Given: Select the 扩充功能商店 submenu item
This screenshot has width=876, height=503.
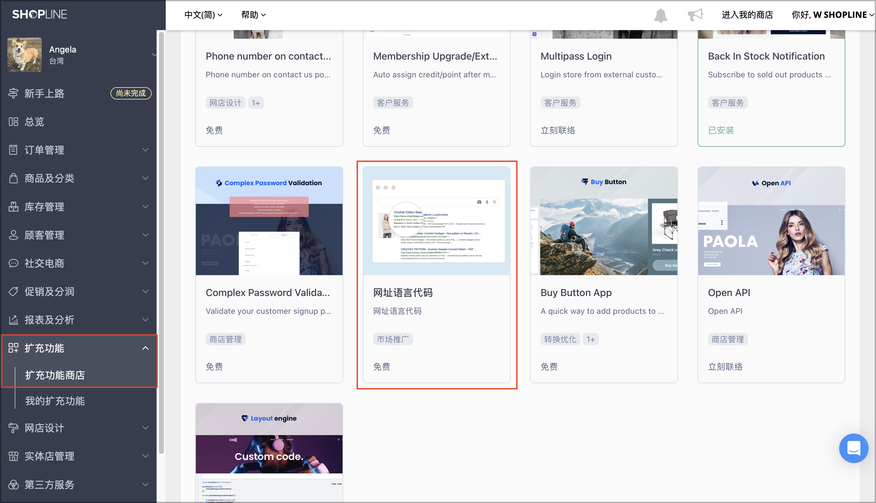Looking at the screenshot, I should pyautogui.click(x=55, y=375).
